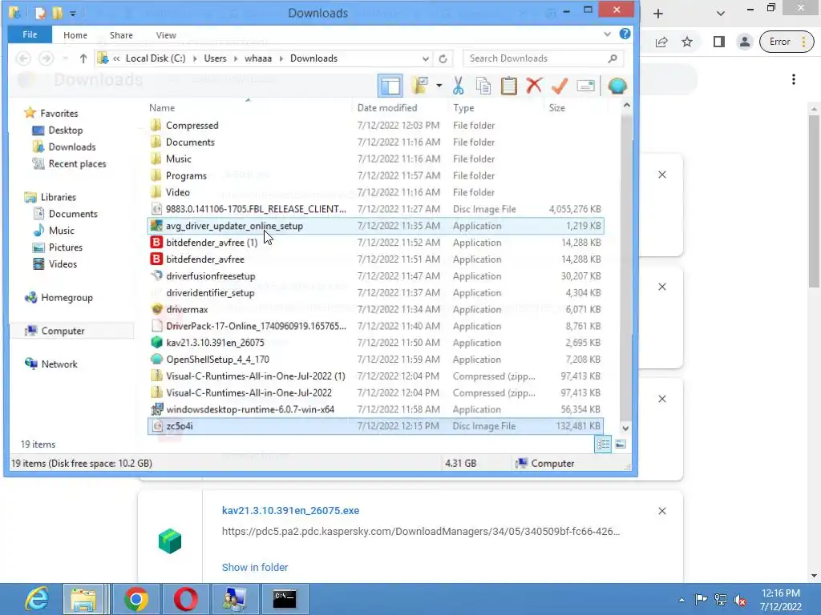Go back with the Back arrow
Viewport: 821px width, 615px height.
(23, 58)
